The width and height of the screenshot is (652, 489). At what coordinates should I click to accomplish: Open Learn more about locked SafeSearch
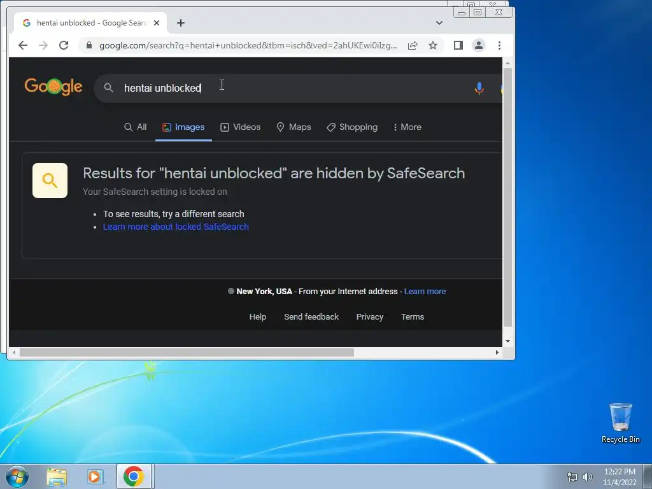[x=176, y=227]
